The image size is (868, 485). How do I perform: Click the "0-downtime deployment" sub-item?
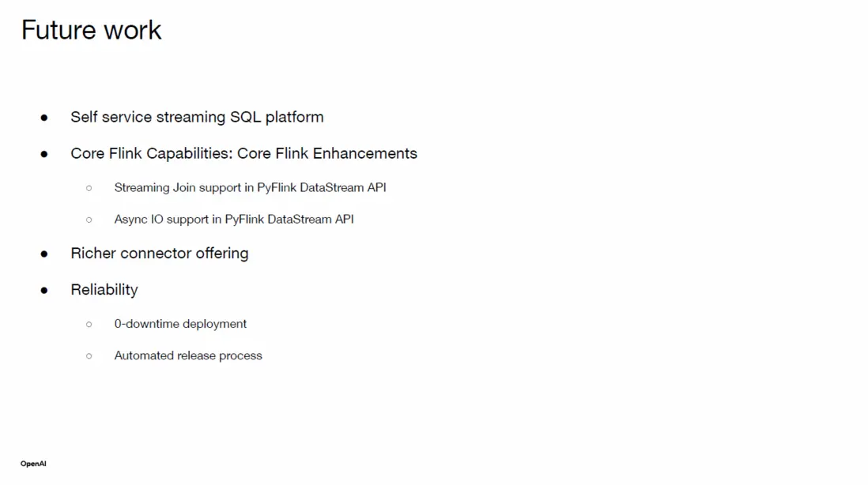(180, 324)
